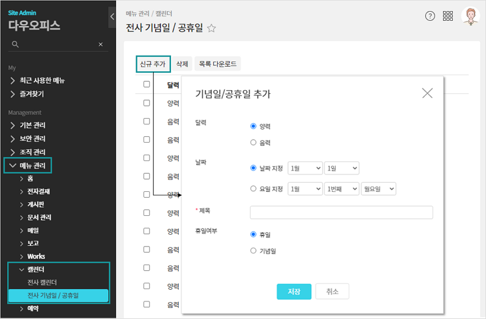This screenshot has width=486, height=319.
Task: Collapse the sidebar with the arrow icon
Action: [x=113, y=16]
